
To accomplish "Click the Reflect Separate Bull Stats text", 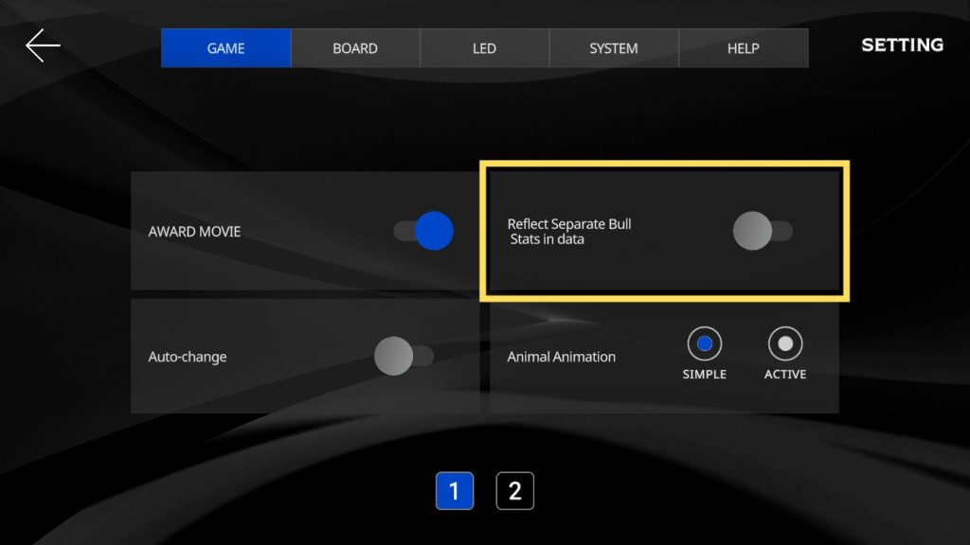I will 569,232.
